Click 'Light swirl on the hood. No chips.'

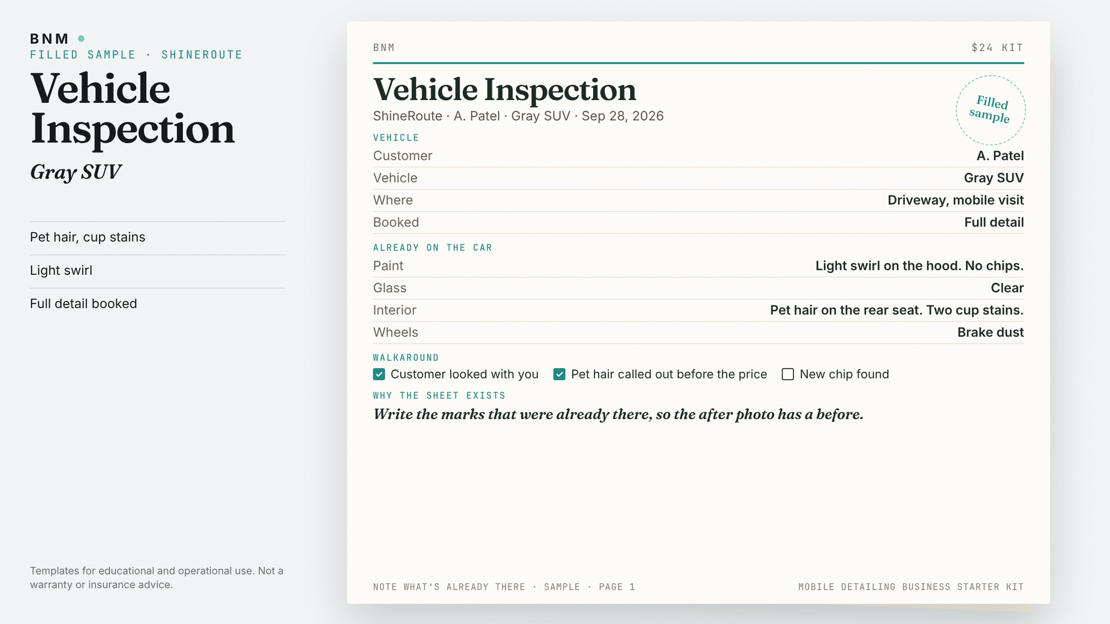coord(919,266)
